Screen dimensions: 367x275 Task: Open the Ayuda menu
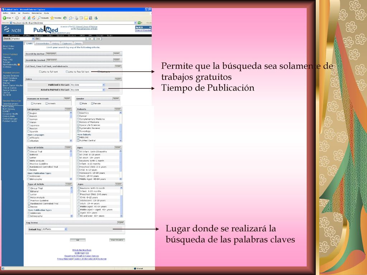(x=46, y=13)
